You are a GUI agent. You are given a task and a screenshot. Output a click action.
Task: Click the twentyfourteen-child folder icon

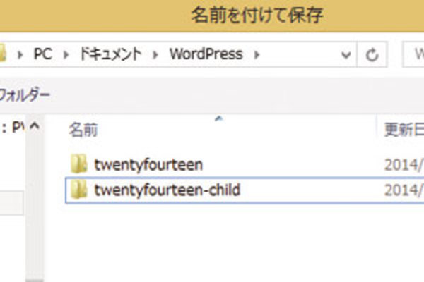[78, 190]
